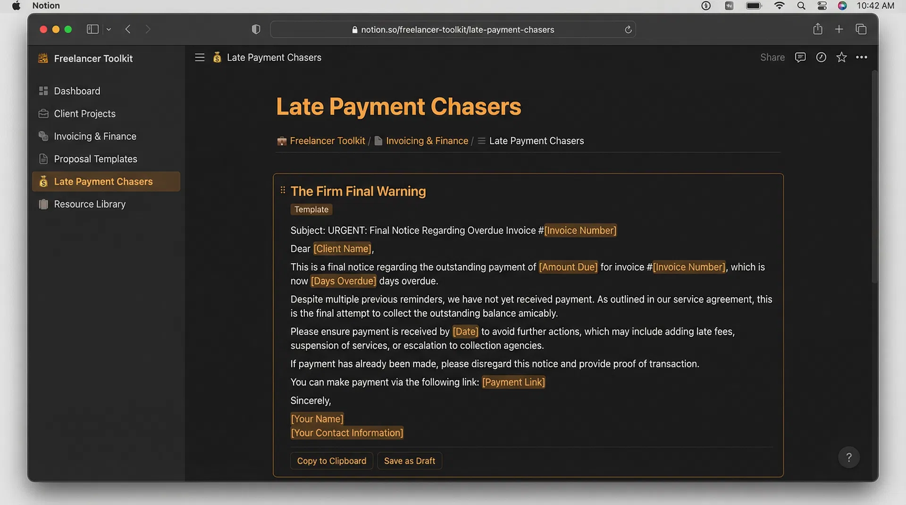Click the Freelancer Toolkit workspace icon
Screen dimensions: 906x505
click(x=42, y=58)
